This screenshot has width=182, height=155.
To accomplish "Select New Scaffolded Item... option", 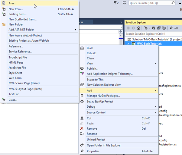I will [23, 19].
